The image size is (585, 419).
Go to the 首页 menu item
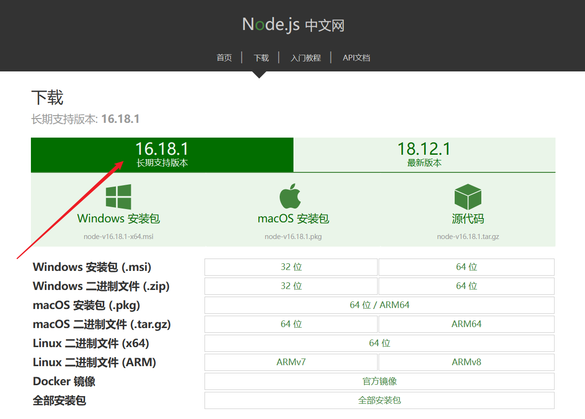point(224,58)
